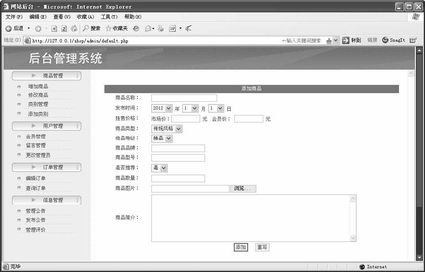Open the 留言管理 sidebar link
Image resolution: width=425 pixels, height=272 pixels.
[36, 145]
